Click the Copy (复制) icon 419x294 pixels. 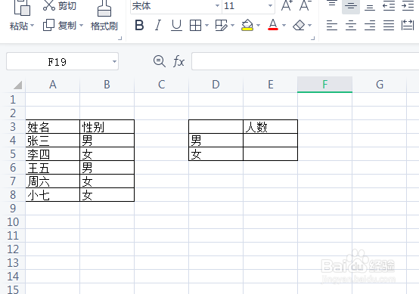point(48,25)
